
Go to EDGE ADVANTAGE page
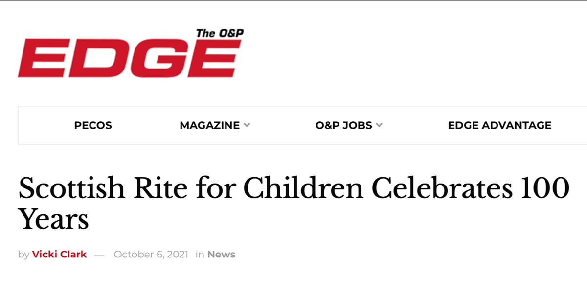click(499, 125)
